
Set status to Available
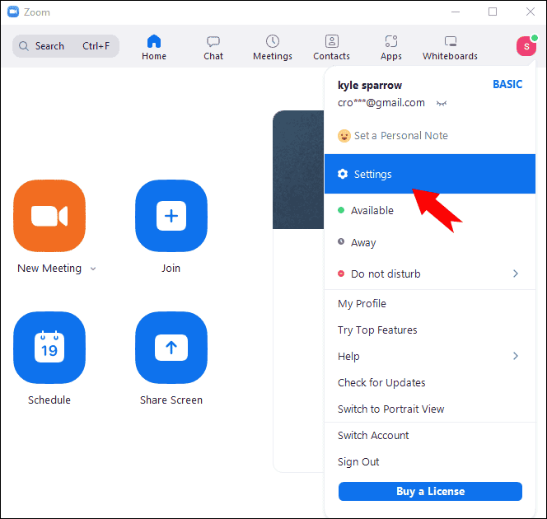pyautogui.click(x=372, y=211)
